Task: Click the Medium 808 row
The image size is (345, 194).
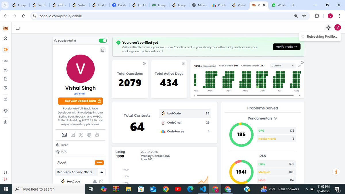Action: [276, 172]
